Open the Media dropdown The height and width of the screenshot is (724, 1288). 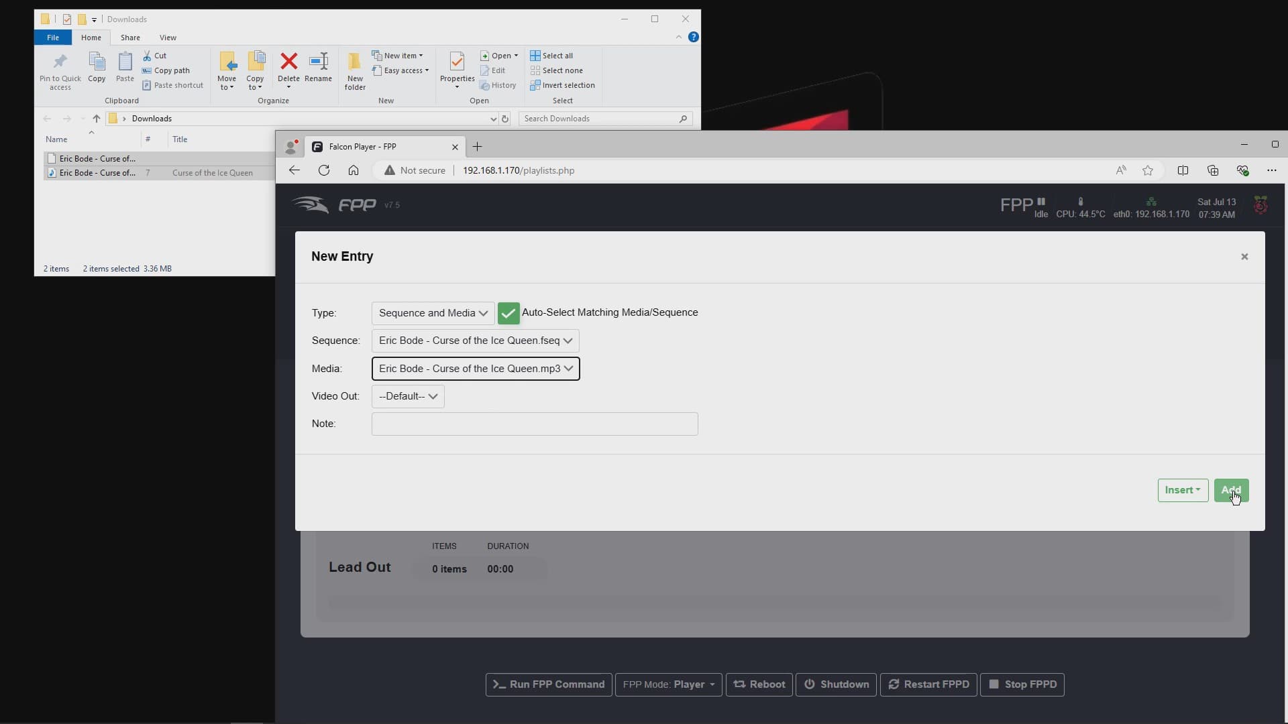476,369
